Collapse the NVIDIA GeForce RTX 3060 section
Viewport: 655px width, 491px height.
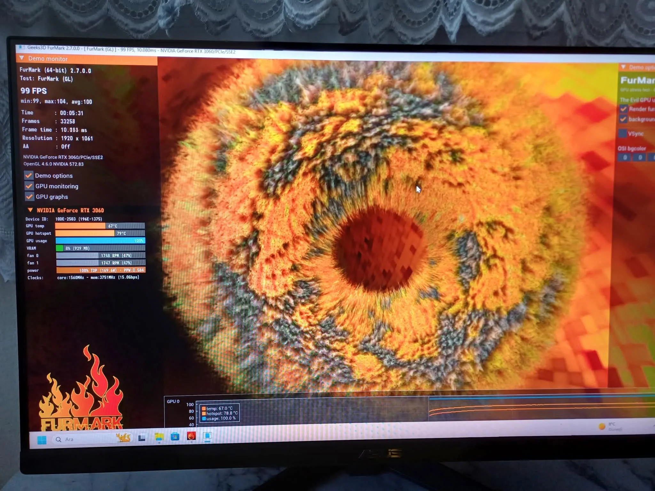click(30, 210)
